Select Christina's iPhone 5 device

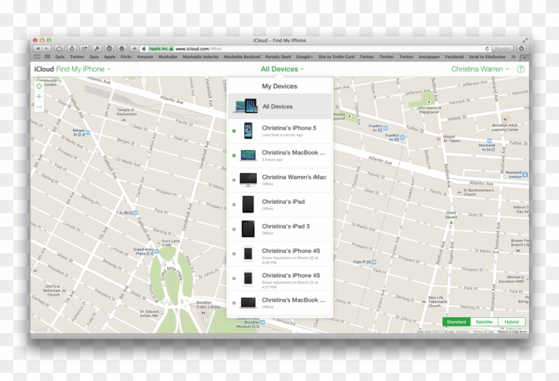[280, 131]
